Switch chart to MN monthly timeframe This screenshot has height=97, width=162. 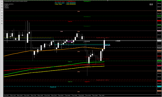click(x=2, y=24)
